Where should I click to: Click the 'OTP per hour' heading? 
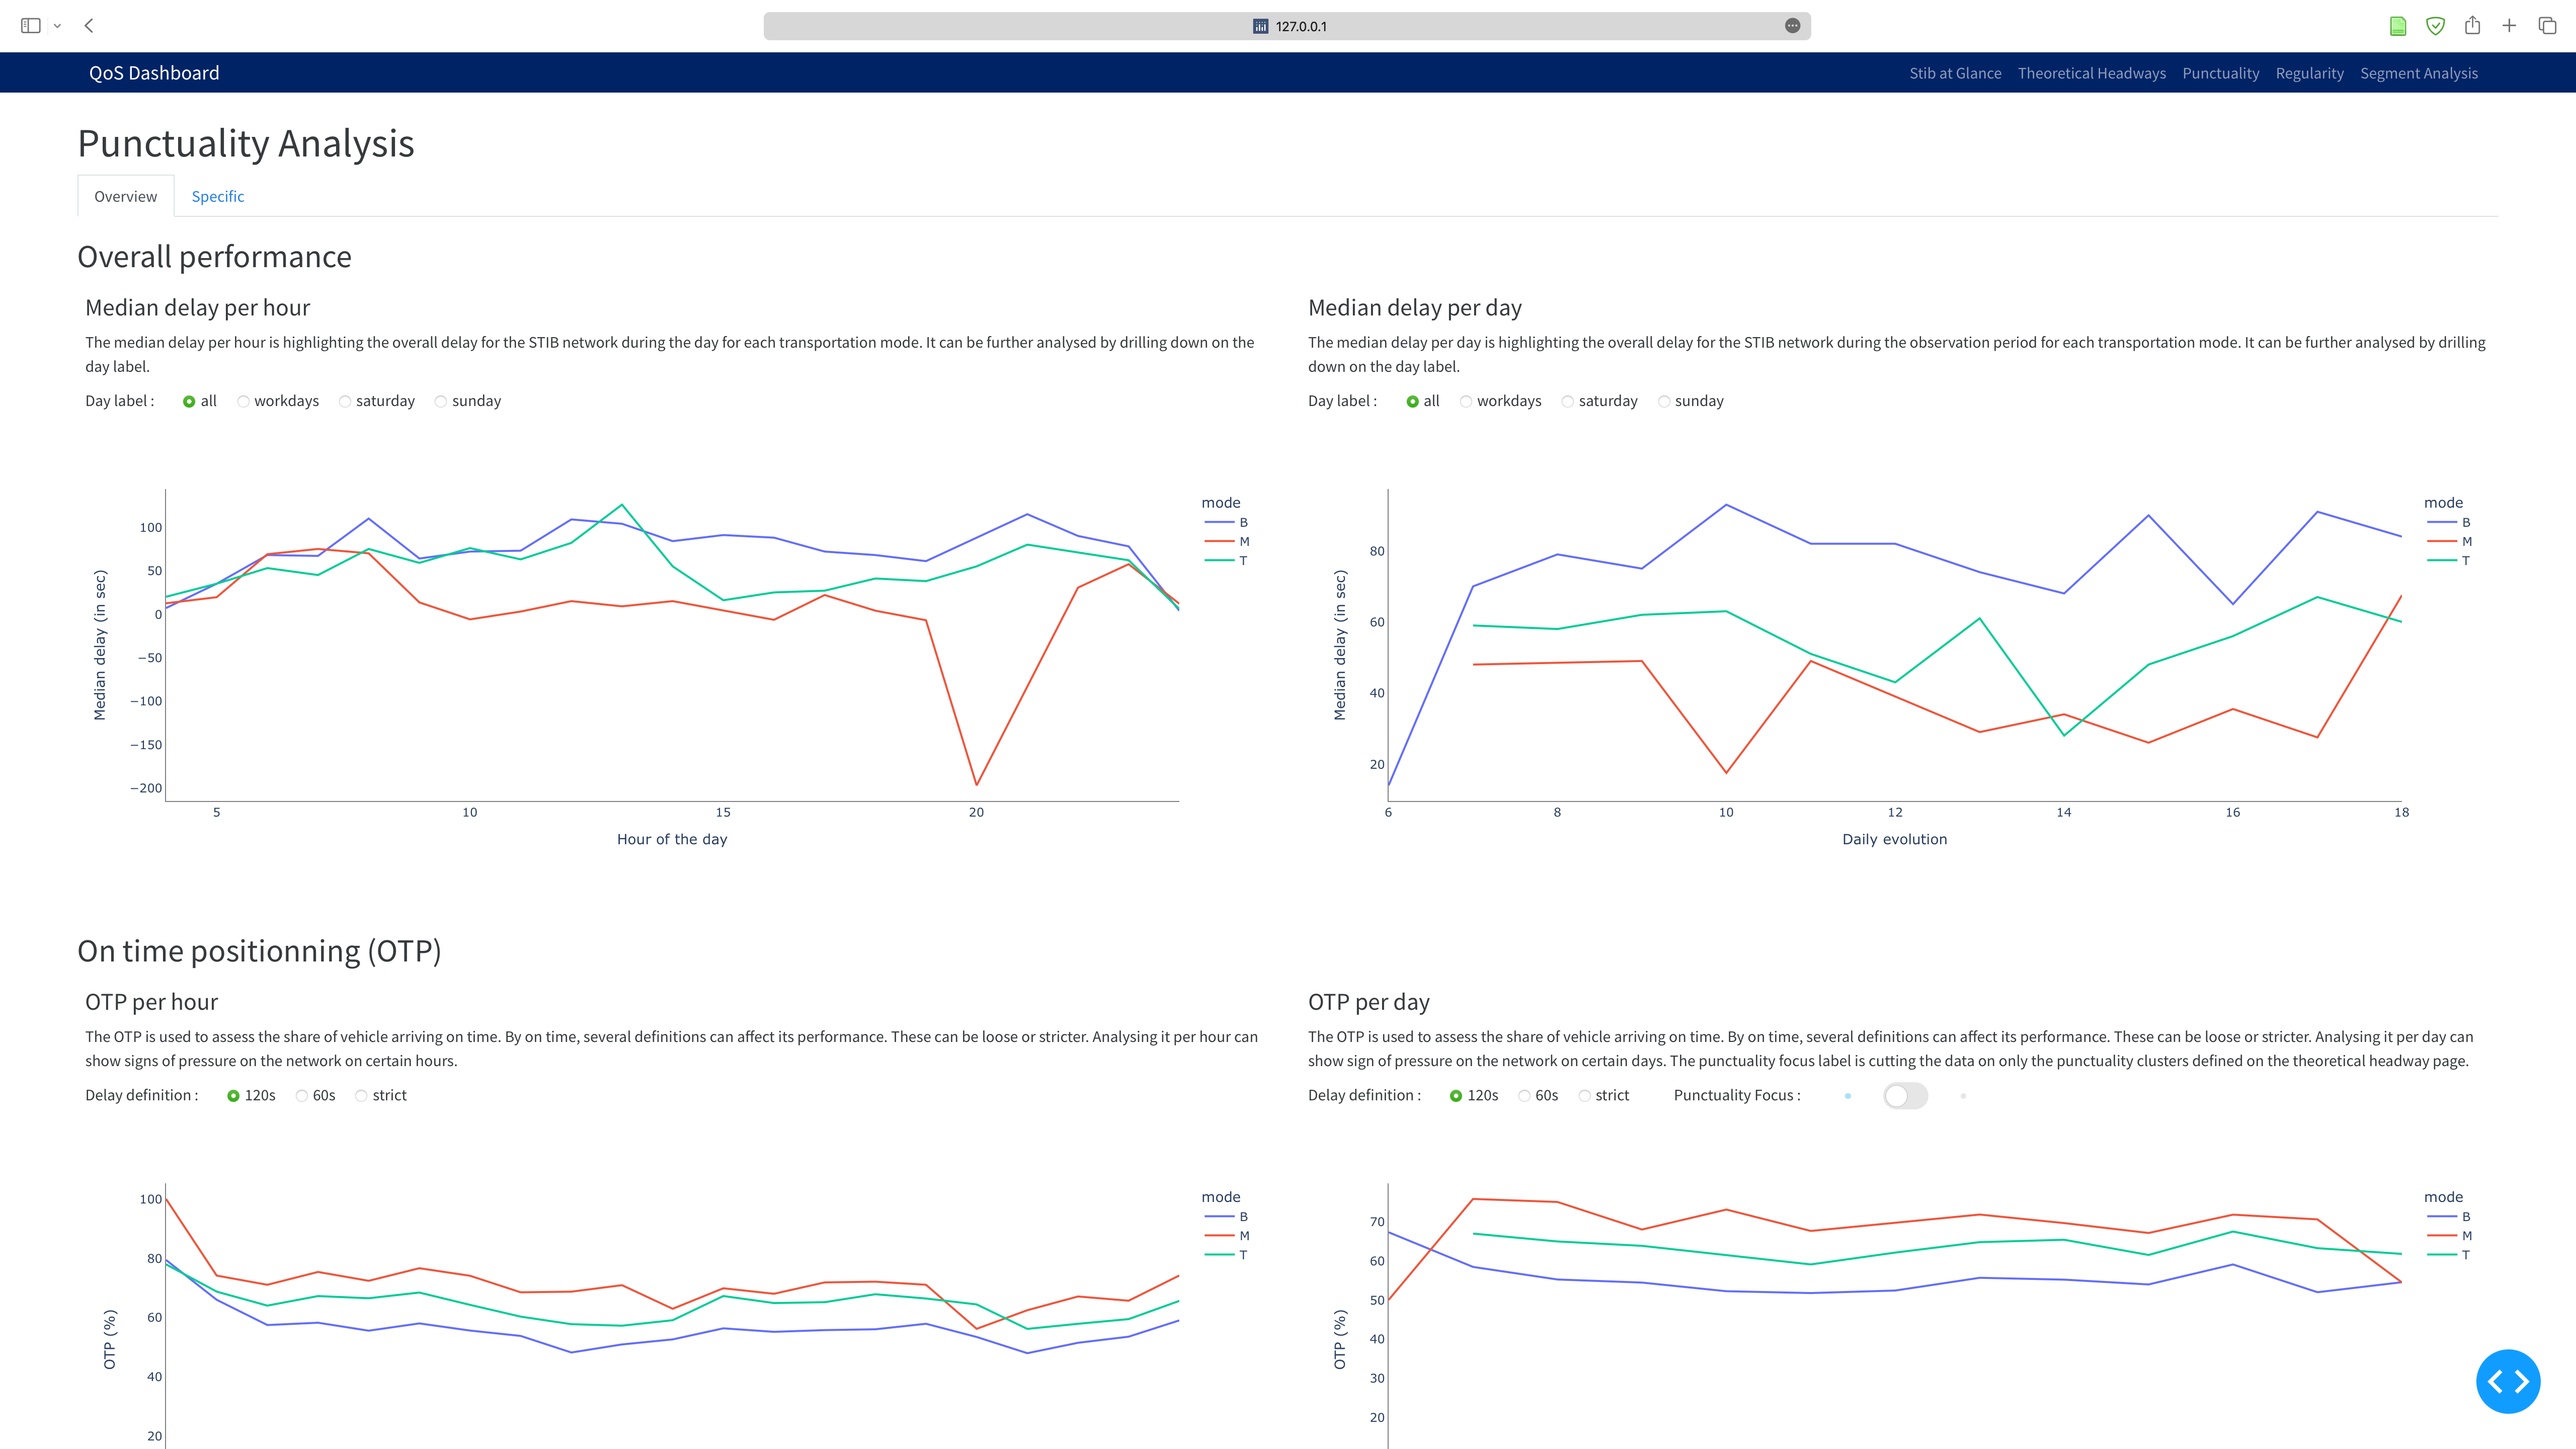pyautogui.click(x=152, y=1002)
